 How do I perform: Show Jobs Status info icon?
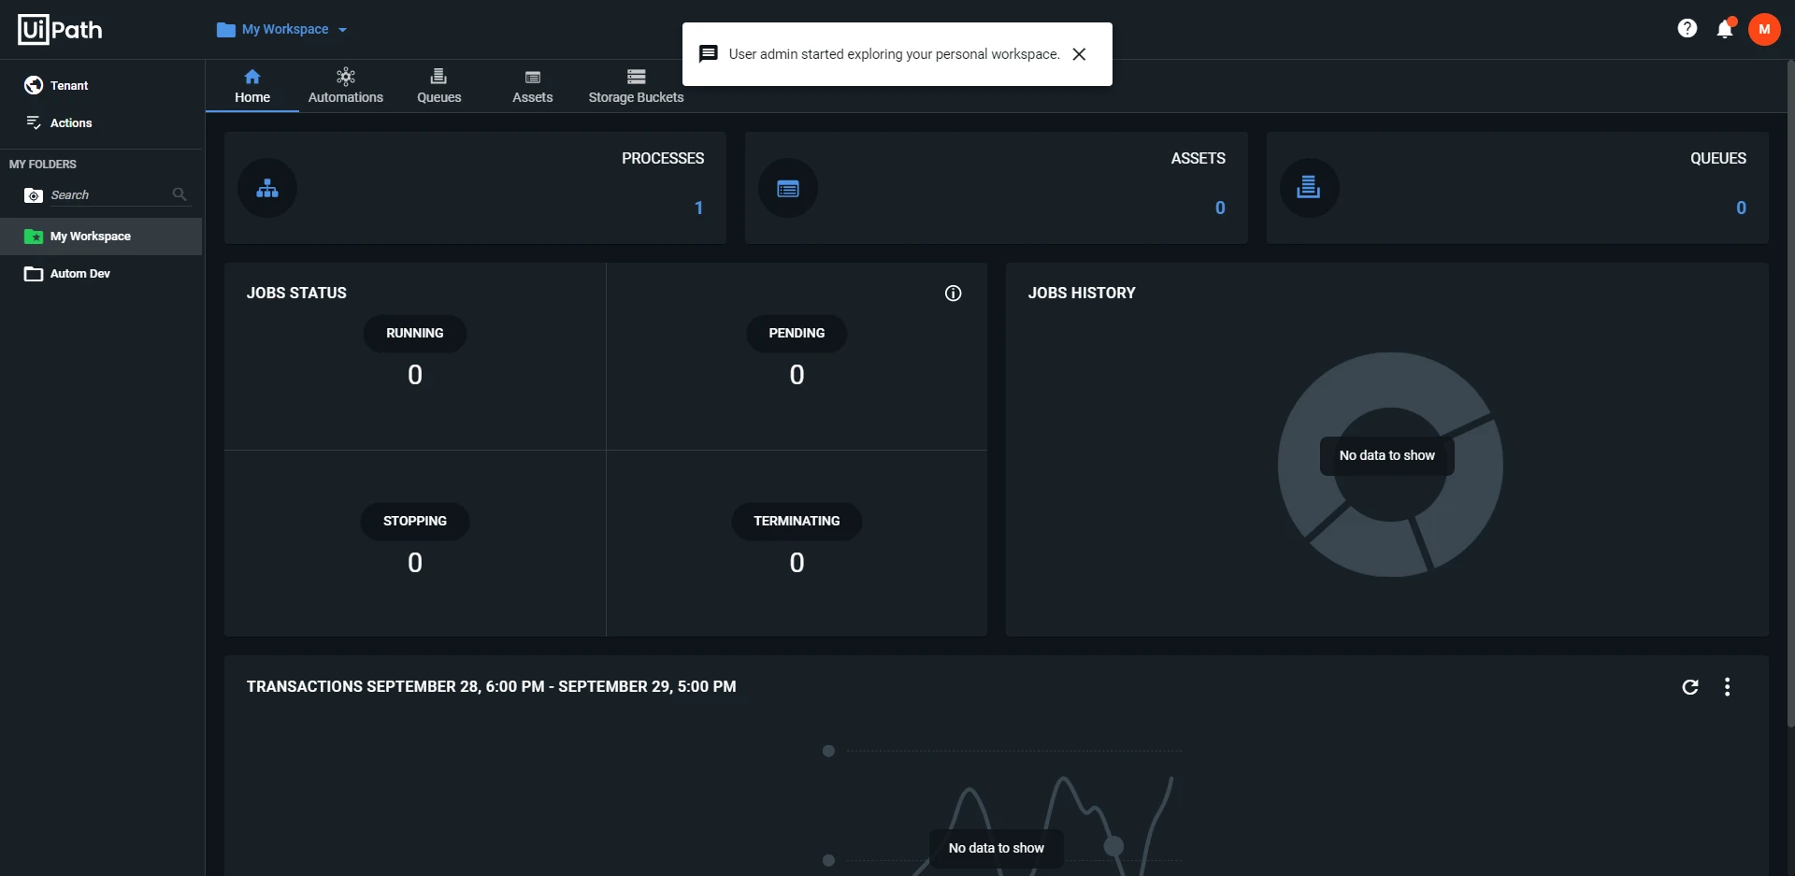point(953,294)
